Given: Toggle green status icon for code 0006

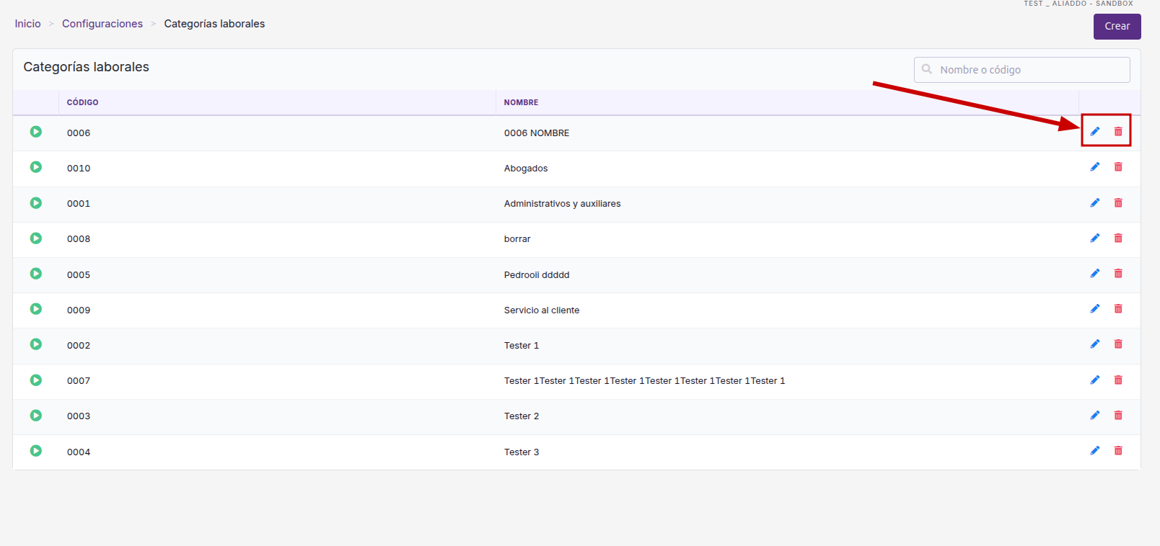Looking at the screenshot, I should point(36,132).
